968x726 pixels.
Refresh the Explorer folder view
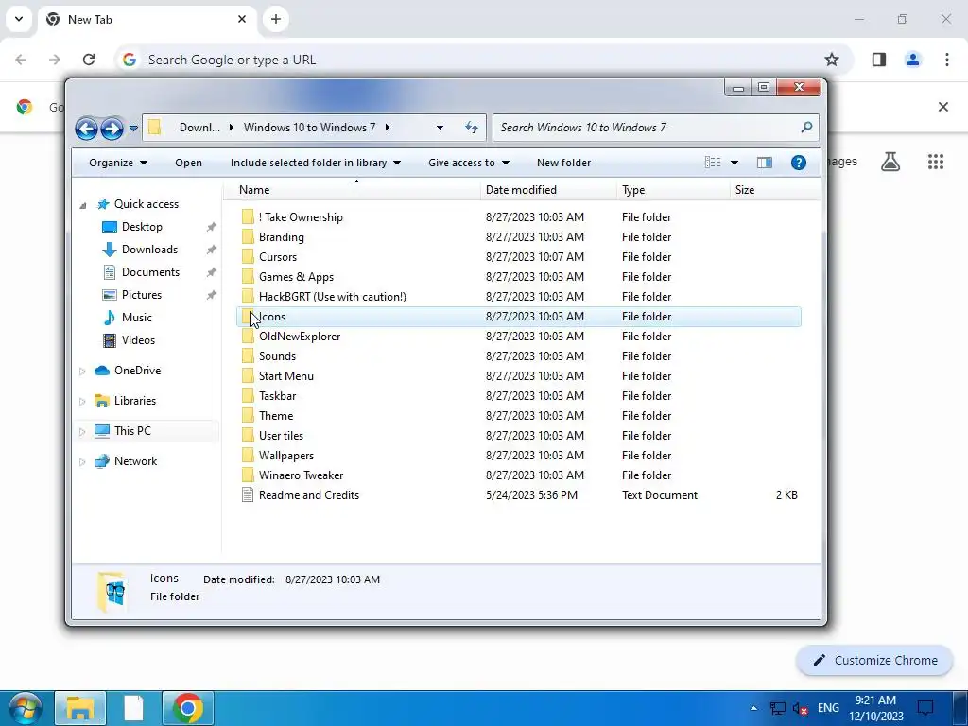(x=472, y=128)
